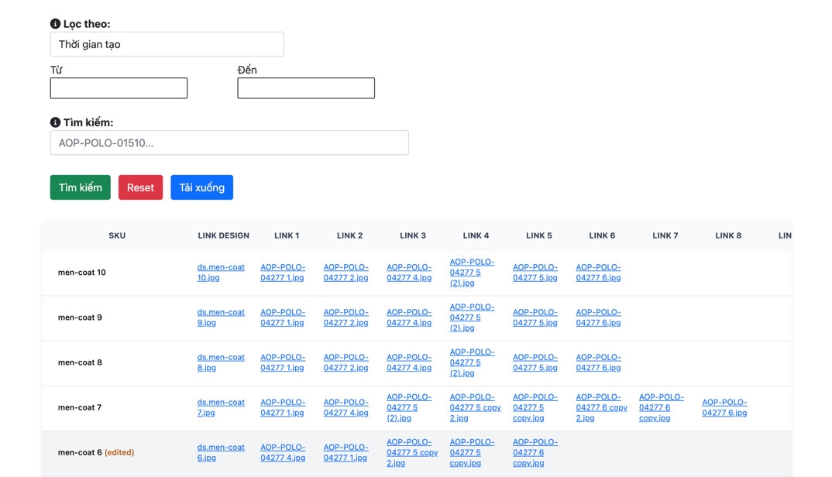Select the men-coat 8 SKU cell
832x477 pixels.
coord(80,362)
